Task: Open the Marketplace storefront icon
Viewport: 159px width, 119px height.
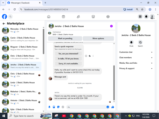Action: coord(93,17)
